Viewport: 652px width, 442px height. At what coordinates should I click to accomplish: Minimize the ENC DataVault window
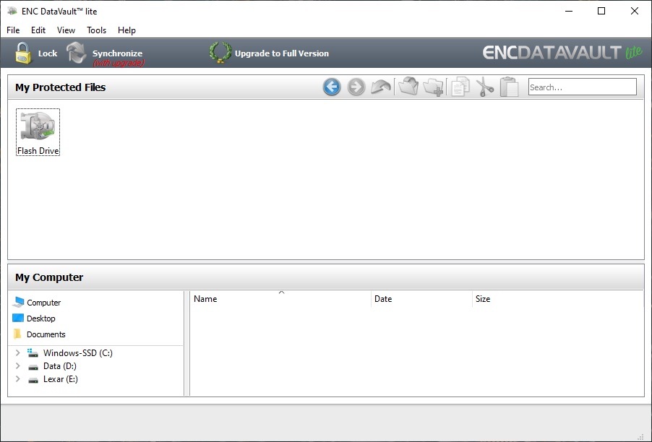pyautogui.click(x=569, y=12)
